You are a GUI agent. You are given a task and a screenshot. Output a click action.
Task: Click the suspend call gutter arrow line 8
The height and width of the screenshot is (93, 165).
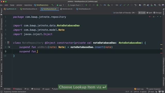click(x=9, y=47)
